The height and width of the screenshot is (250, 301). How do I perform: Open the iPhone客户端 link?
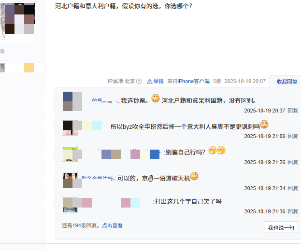tap(193, 81)
